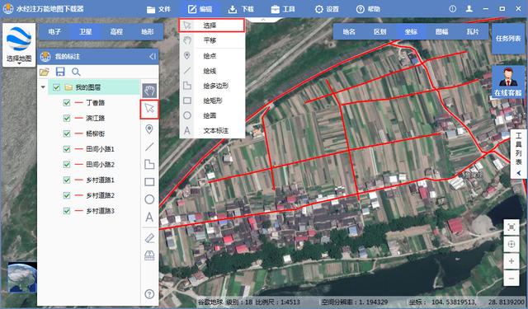The image size is (528, 309).
Task: Select the circle drawing tool in the side toolbar
Action: (x=149, y=199)
